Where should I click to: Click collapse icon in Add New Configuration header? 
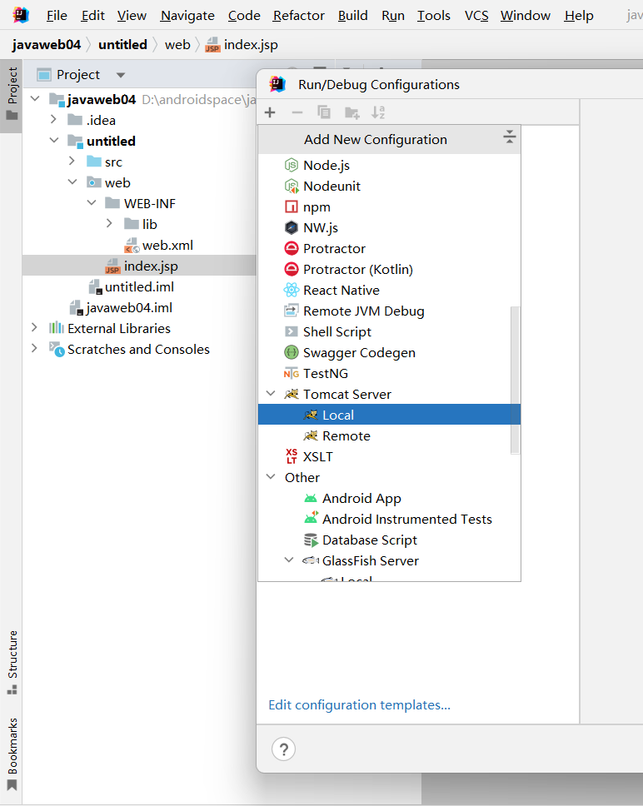509,137
